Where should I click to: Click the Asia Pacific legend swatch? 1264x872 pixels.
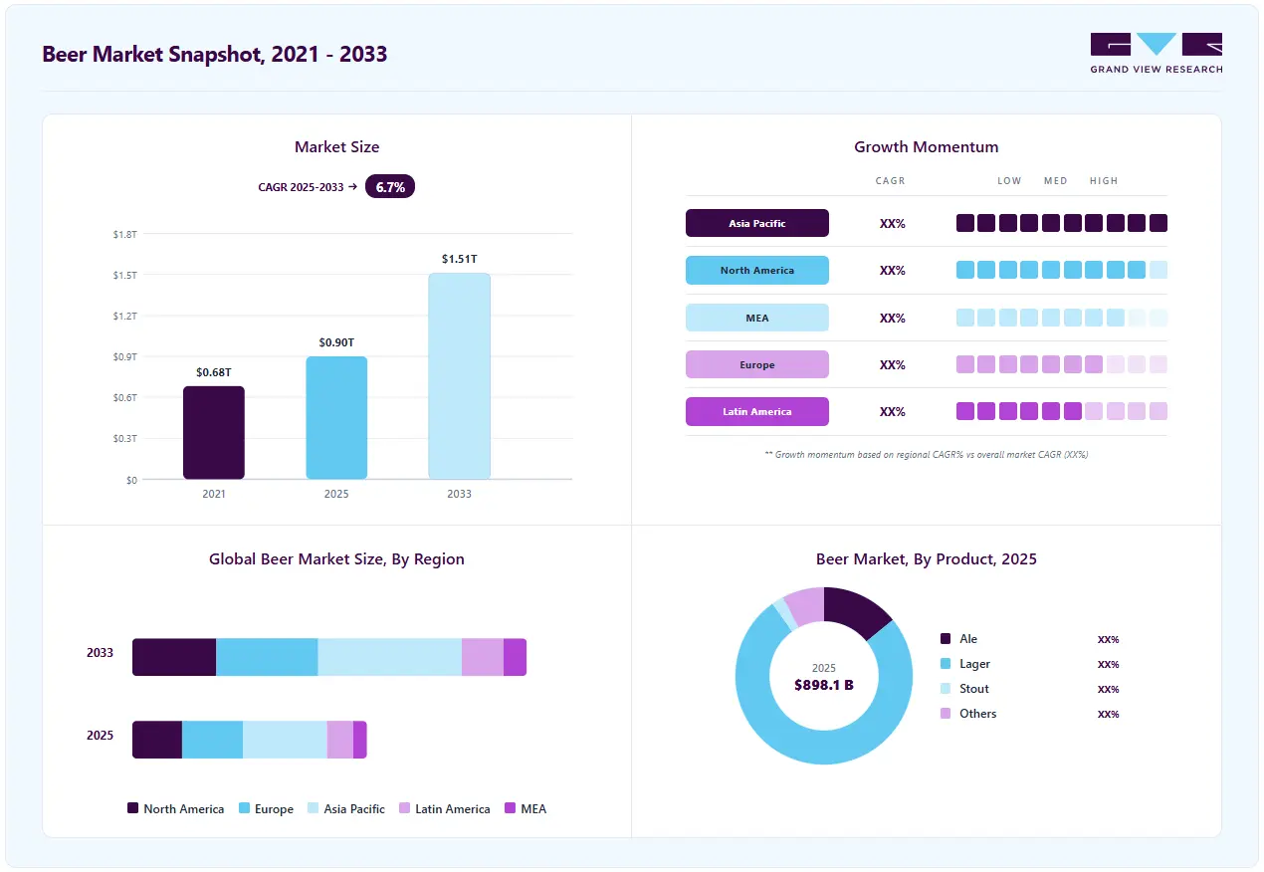click(314, 808)
